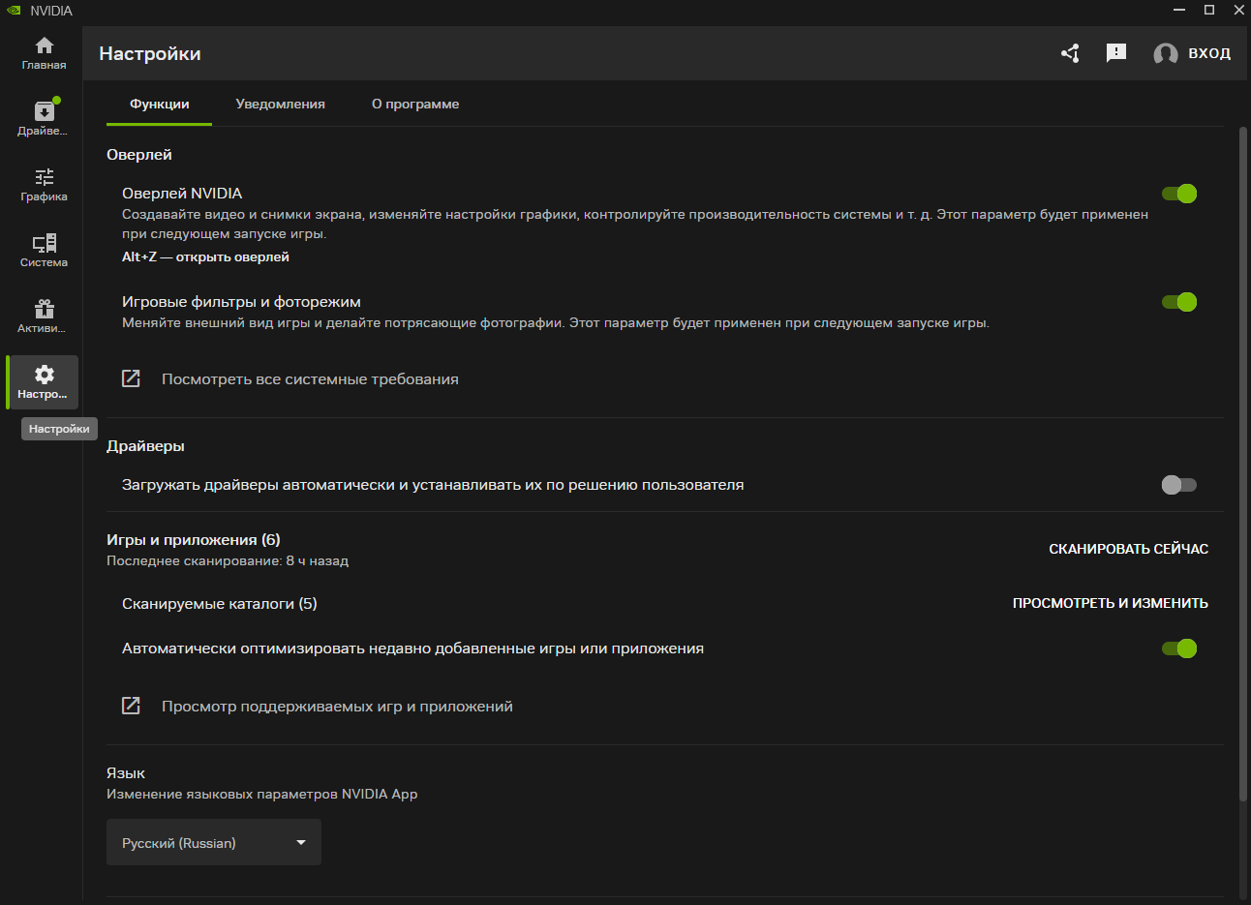Disable the Оверлей NVIDIA toggle
Viewport: 1251px width, 905px height.
tap(1179, 194)
